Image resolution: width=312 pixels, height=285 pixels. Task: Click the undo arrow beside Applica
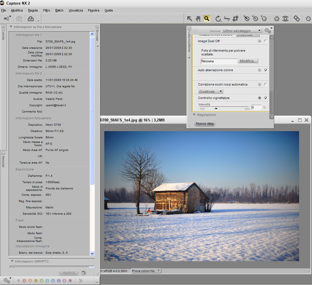(x=84, y=273)
